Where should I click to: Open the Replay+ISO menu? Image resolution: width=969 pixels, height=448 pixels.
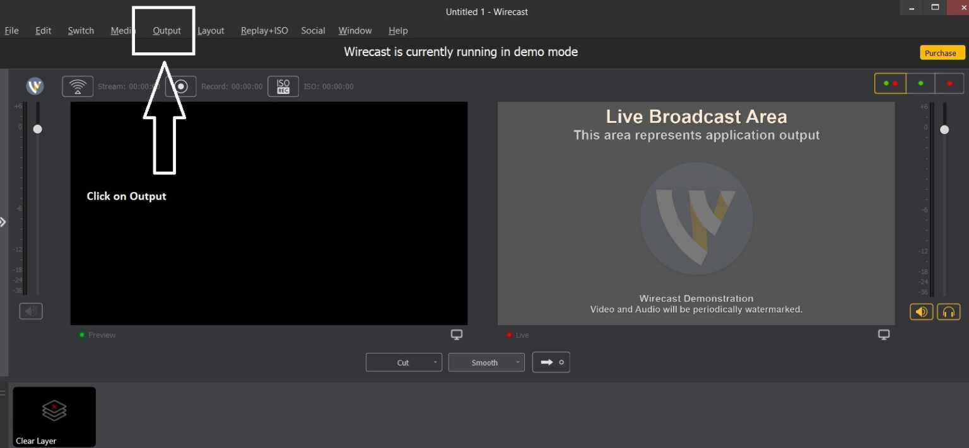click(x=264, y=30)
